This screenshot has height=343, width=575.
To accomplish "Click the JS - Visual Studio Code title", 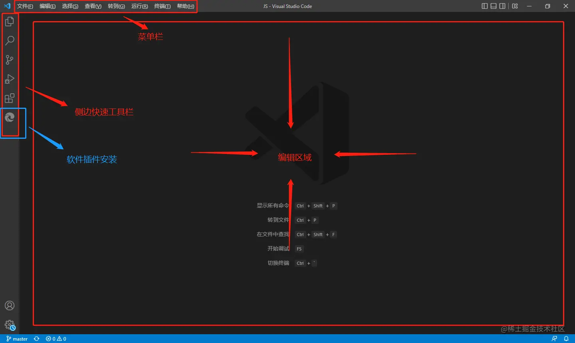I will click(287, 6).
